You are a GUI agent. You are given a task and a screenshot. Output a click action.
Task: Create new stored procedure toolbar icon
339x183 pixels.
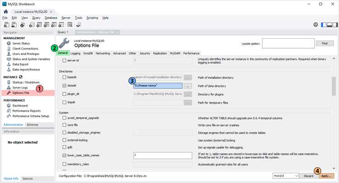[x=54, y=25]
